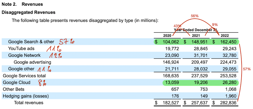
Task: Click the value 29,055
Action: 229,69
